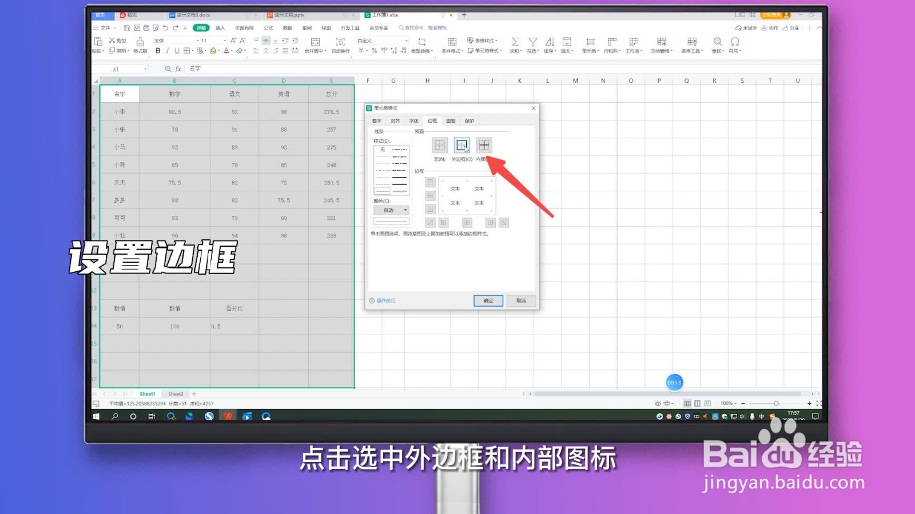Toggle the middle horizontal border button
Screen dimensions: 915x514
[x=431, y=196]
